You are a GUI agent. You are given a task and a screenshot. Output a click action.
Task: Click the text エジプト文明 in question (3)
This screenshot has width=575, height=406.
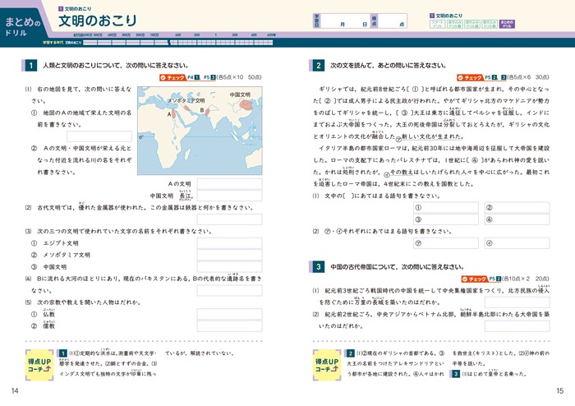pos(61,243)
